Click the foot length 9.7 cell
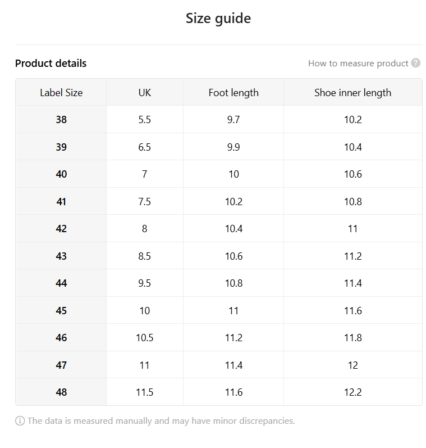Viewport: 426px width, 448px height. pos(233,119)
